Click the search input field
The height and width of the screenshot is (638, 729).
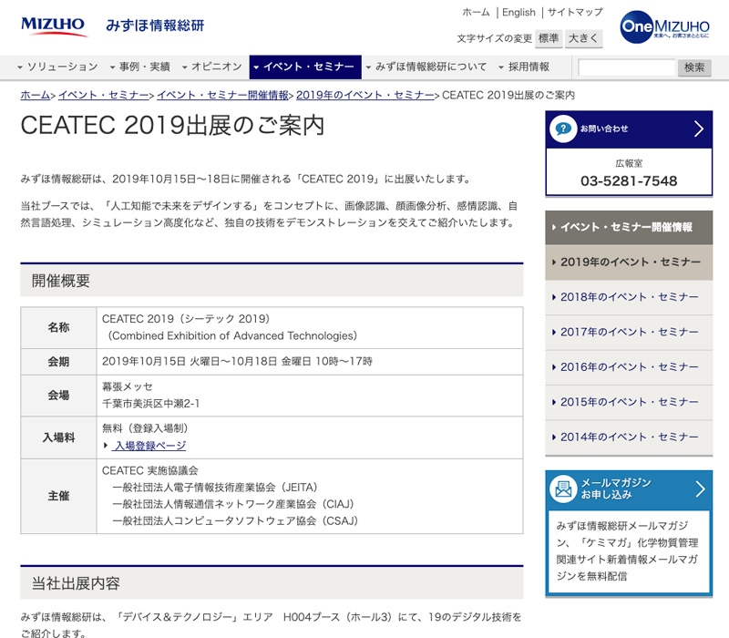coord(626,67)
